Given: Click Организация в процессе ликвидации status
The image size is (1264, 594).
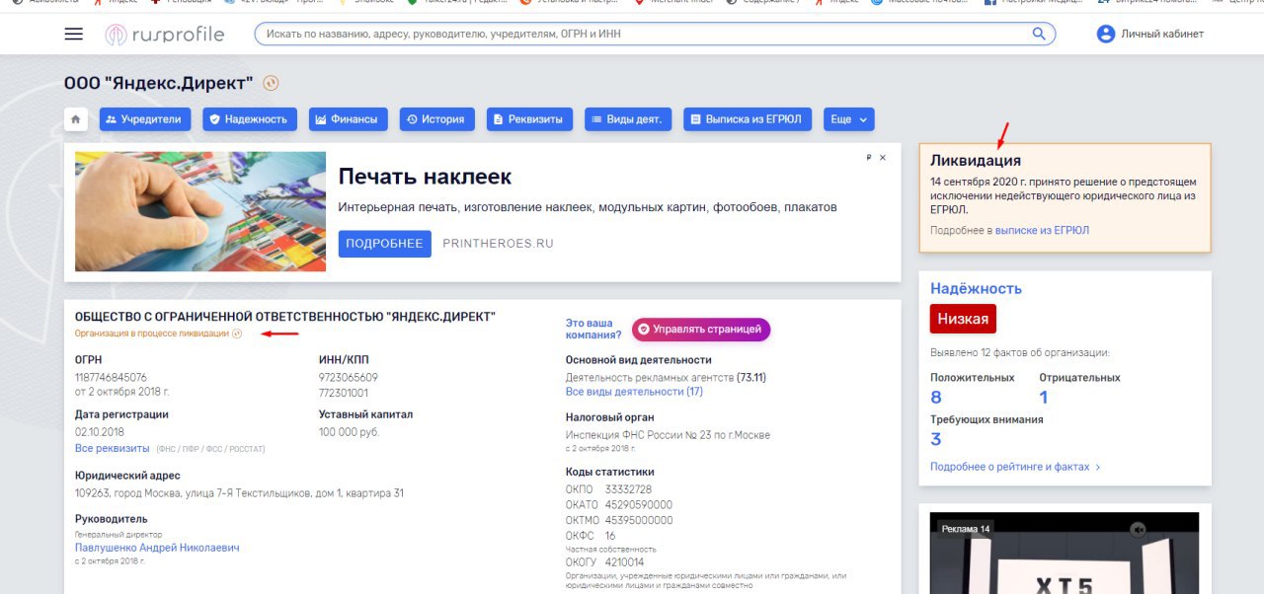Looking at the screenshot, I should click(152, 334).
